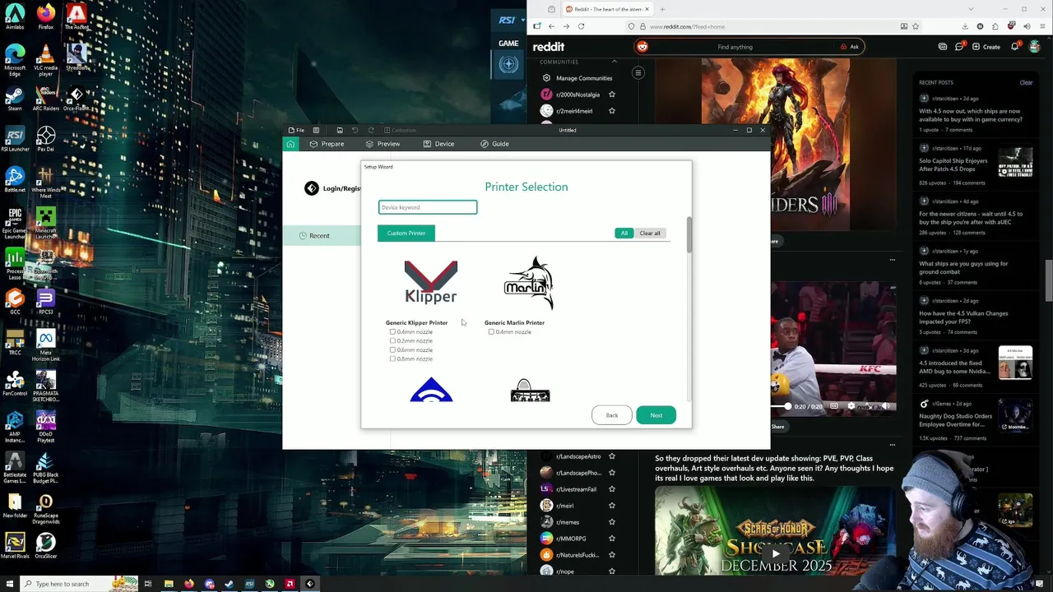The image size is (1053, 592).
Task: Clear Reddit recent posts
Action: click(x=1026, y=82)
